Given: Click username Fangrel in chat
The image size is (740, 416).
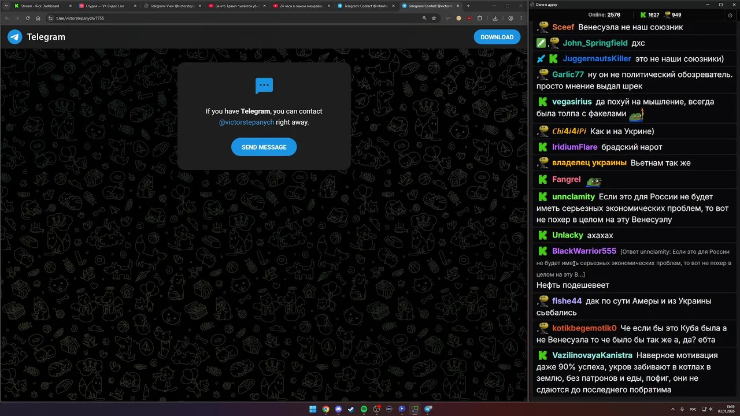Looking at the screenshot, I should coord(566,179).
